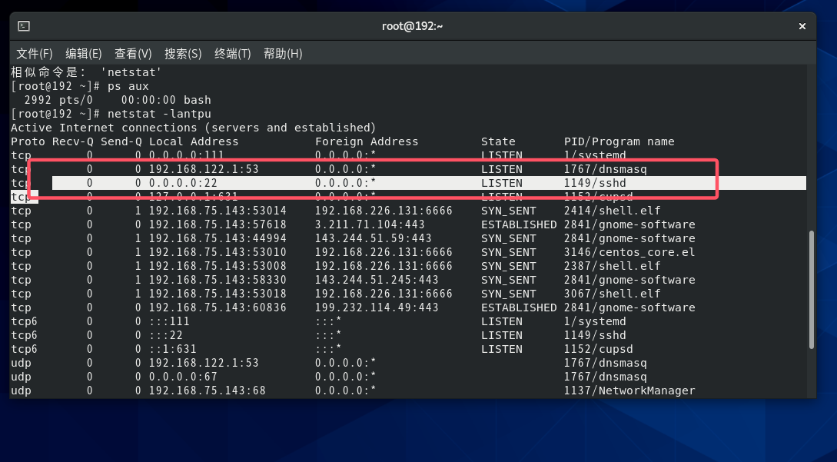Click the 'Proto' column header
Viewport: 837px width, 462px height.
pos(28,141)
